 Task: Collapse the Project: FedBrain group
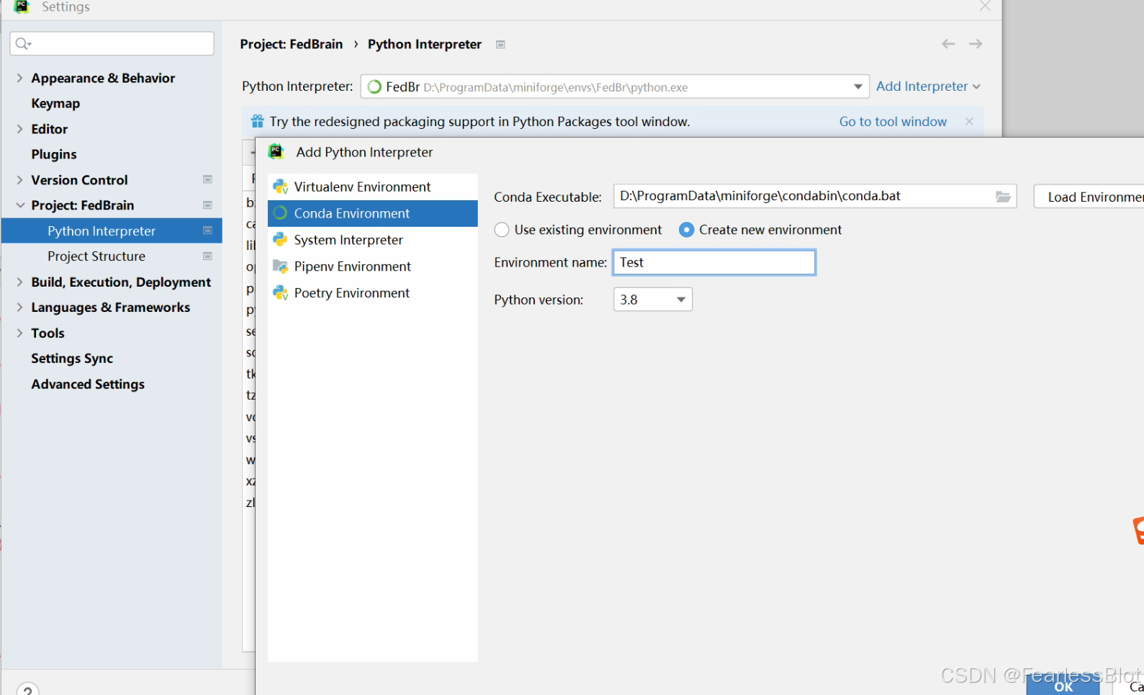tap(19, 205)
